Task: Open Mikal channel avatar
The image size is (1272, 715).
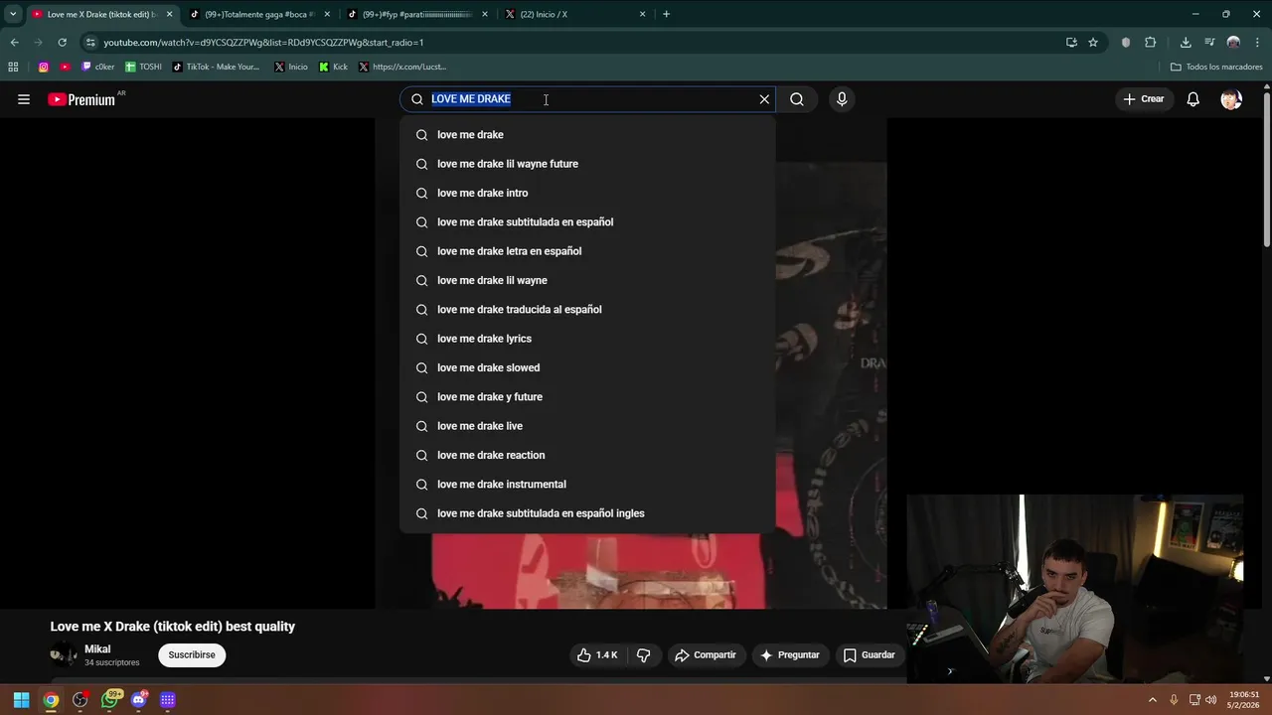Action: pyautogui.click(x=64, y=655)
